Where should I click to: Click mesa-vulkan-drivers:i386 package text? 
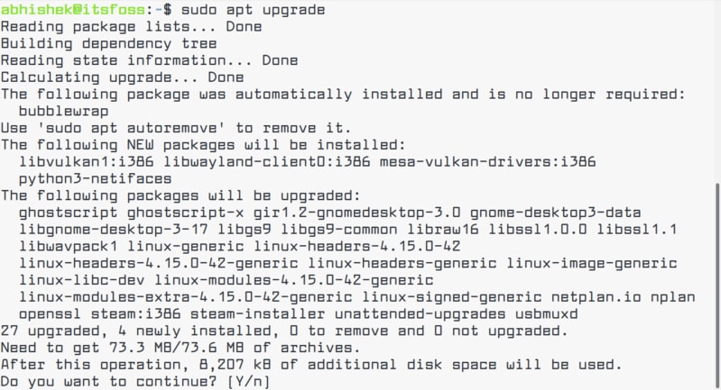tap(488, 161)
